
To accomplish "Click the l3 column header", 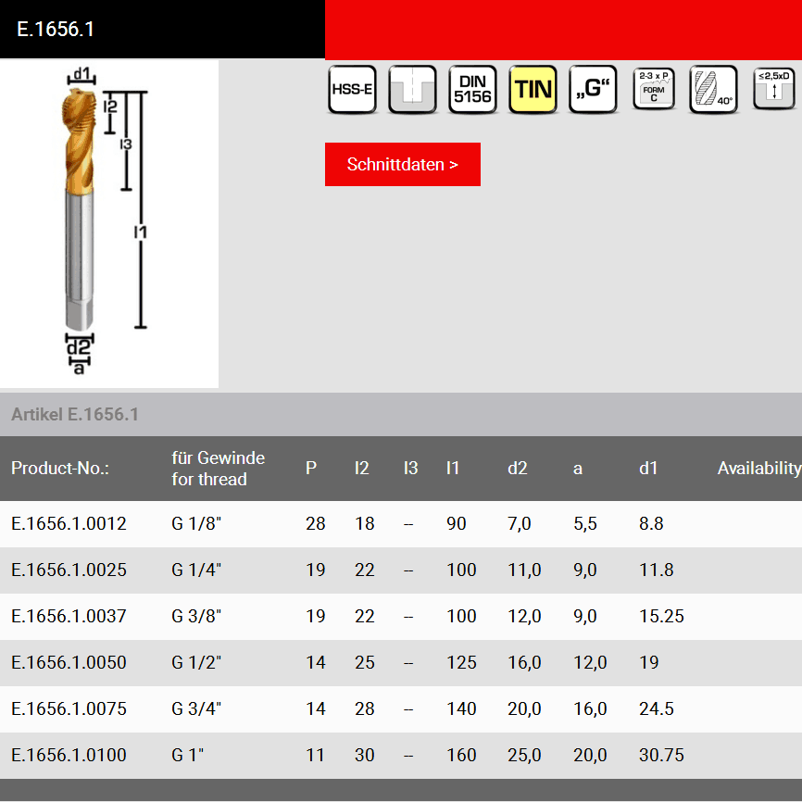I will click(410, 468).
